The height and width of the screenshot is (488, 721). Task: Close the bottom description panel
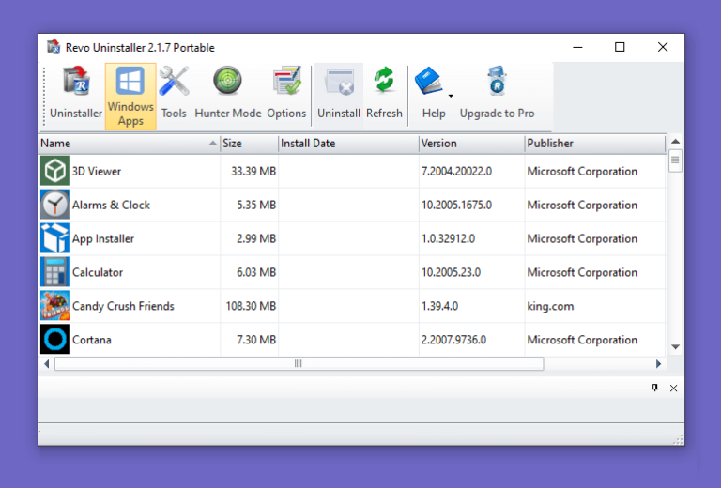pyautogui.click(x=674, y=389)
